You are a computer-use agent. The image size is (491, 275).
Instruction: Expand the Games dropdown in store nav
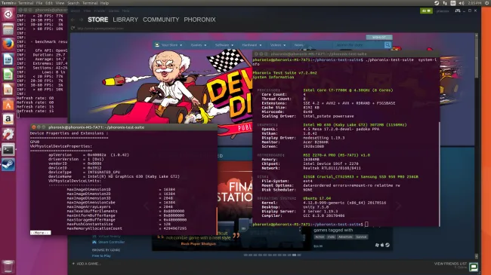(199, 45)
